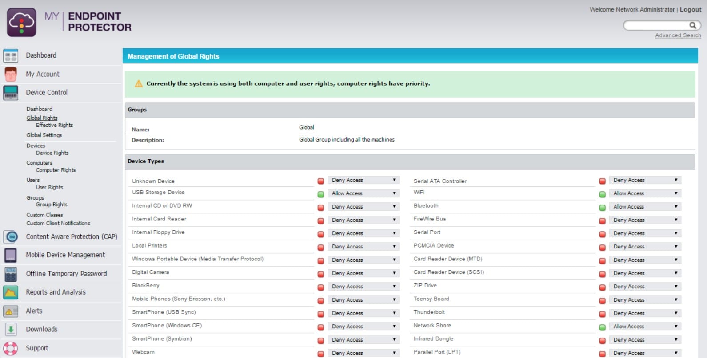Screen dimensions: 707x358
Task: Click the search magnifier icon
Action: coord(692,25)
